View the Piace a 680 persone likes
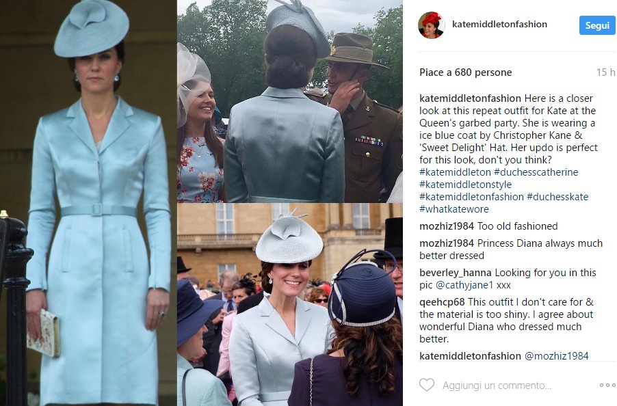 pos(466,72)
